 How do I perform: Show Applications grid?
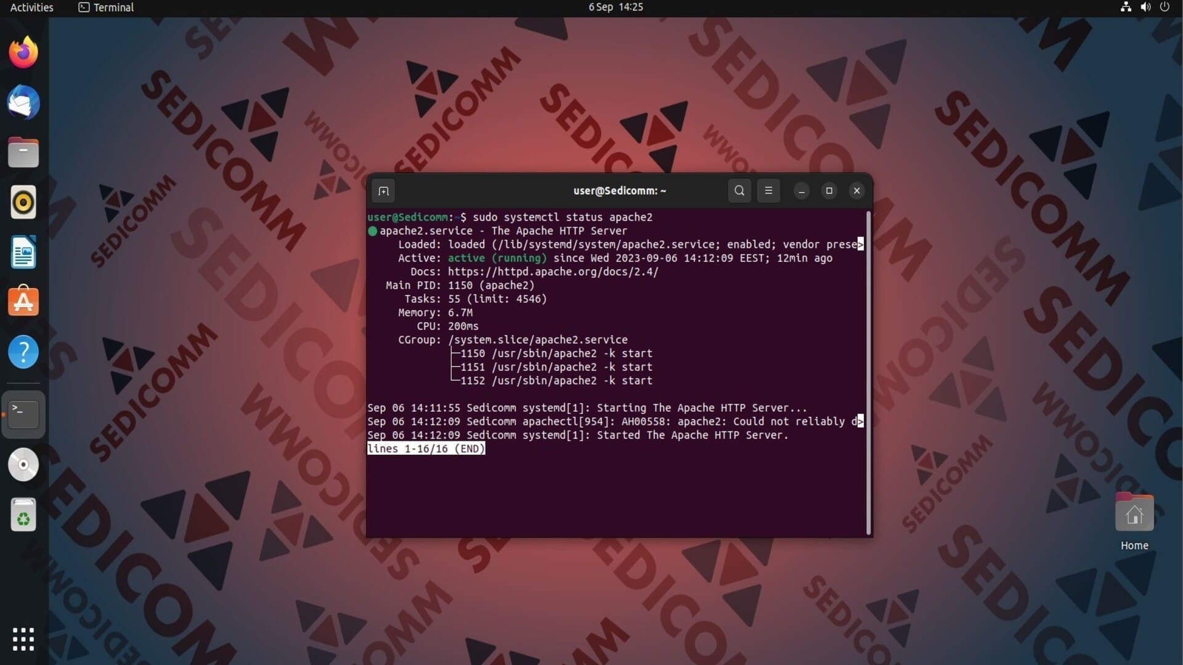click(23, 639)
